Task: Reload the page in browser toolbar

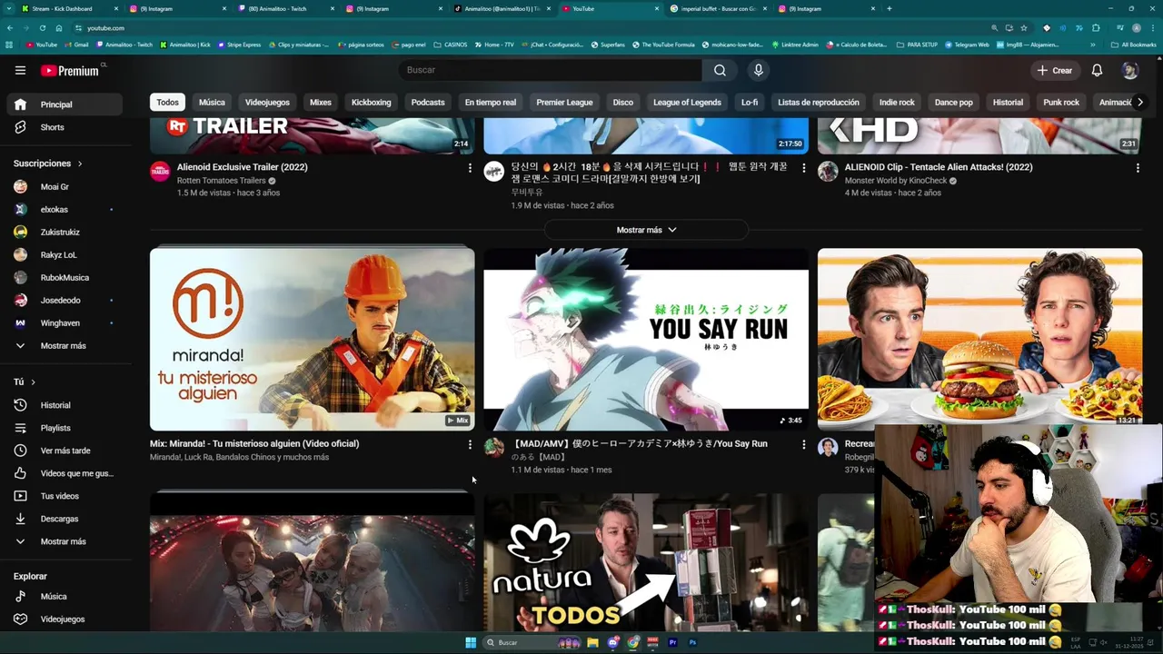Action: [x=42, y=28]
